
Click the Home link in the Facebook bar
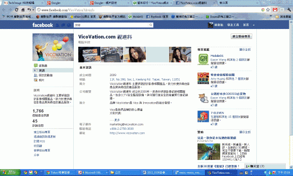[x=246, y=25]
